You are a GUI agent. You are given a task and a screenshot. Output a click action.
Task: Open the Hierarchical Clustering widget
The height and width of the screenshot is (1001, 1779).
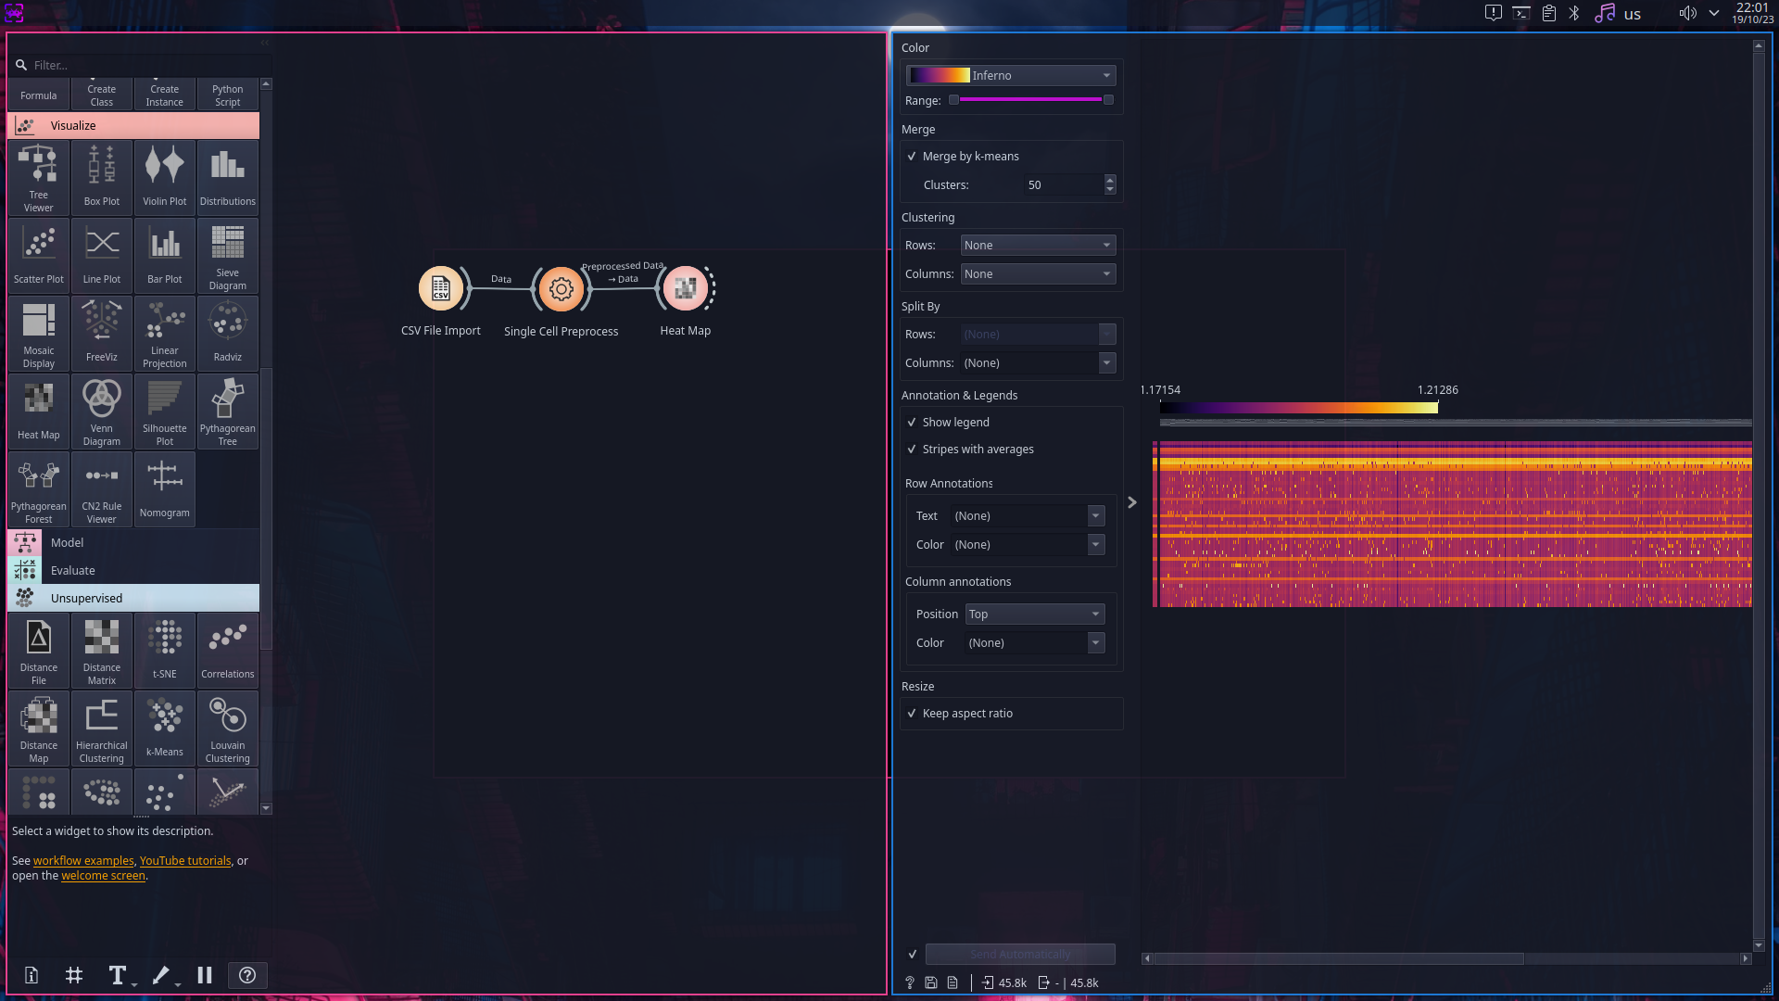click(101, 729)
